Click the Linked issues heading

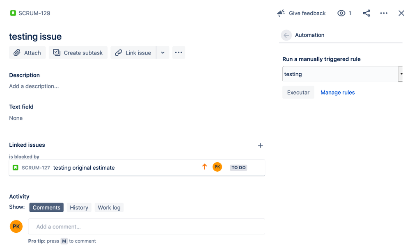pos(27,145)
